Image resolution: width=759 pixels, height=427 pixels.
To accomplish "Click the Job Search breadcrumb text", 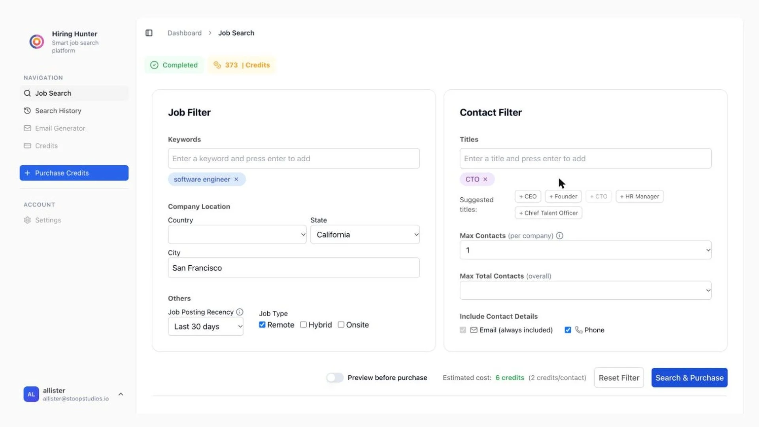I will (x=236, y=33).
